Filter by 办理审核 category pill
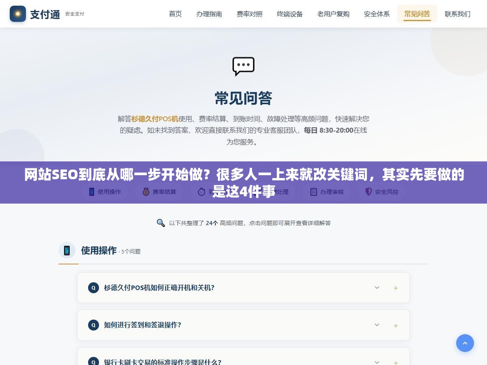The height and width of the screenshot is (365, 487). click(328, 192)
